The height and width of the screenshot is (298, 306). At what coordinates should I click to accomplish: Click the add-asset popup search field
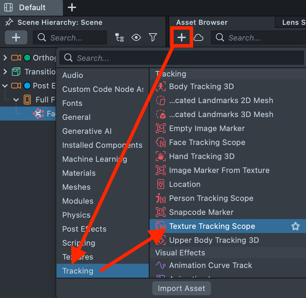point(182,58)
